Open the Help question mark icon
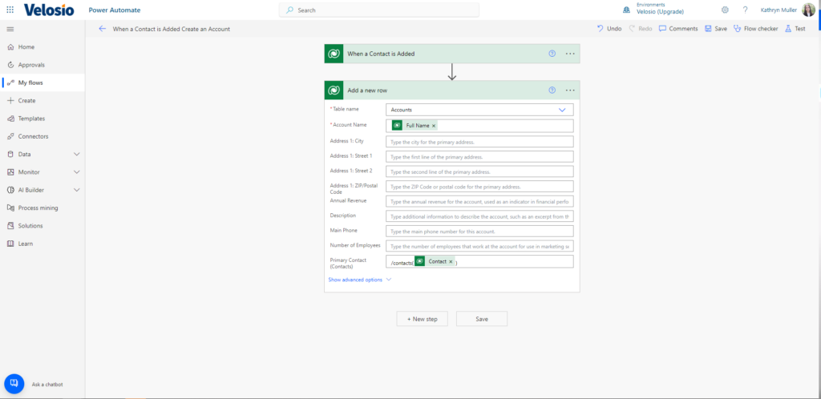Image resolution: width=821 pixels, height=399 pixels. coord(745,10)
